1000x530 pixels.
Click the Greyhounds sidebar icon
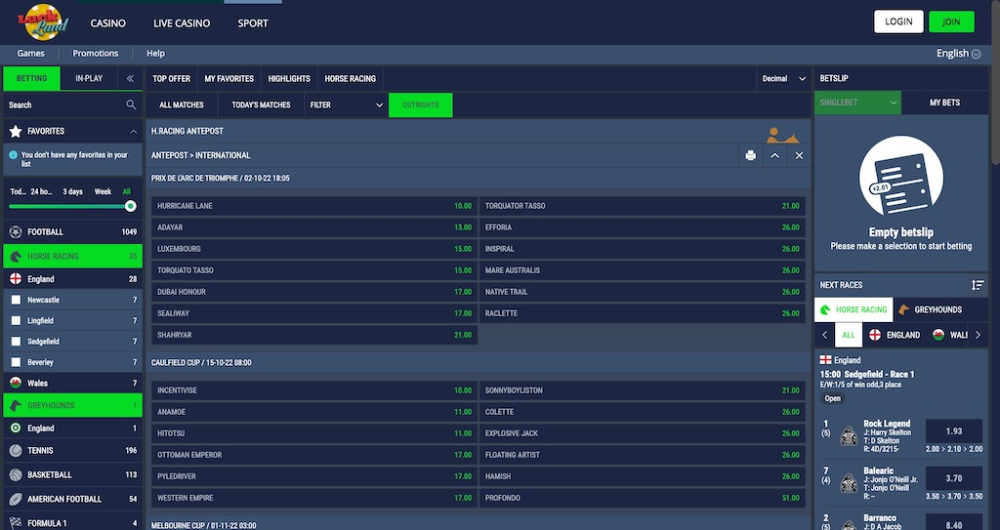point(16,406)
